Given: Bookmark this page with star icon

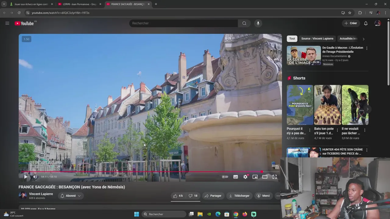Looking at the screenshot, I should point(350,13).
